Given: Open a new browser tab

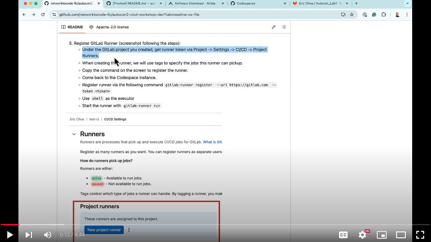Looking at the screenshot, I should (x=356, y=3).
